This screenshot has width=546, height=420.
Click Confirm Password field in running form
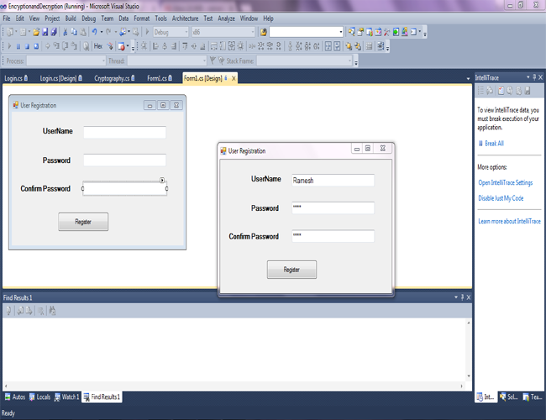(333, 236)
